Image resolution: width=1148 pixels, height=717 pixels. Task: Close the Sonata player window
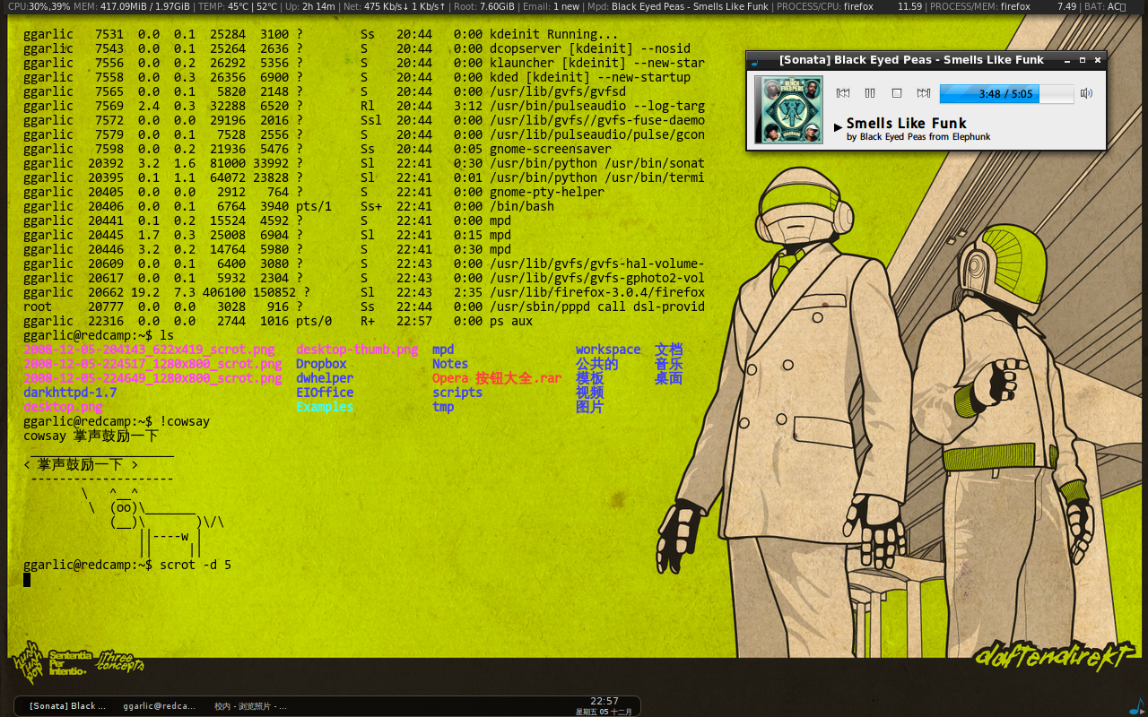(1098, 60)
